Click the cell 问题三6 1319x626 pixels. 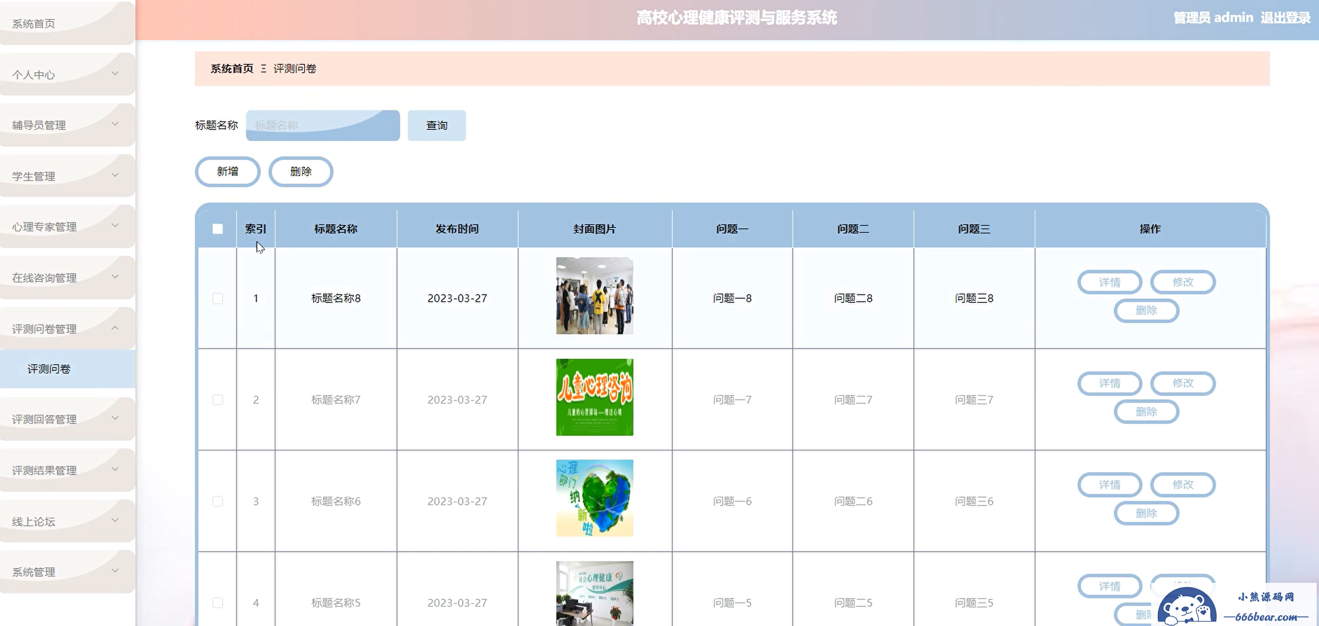[x=974, y=501]
